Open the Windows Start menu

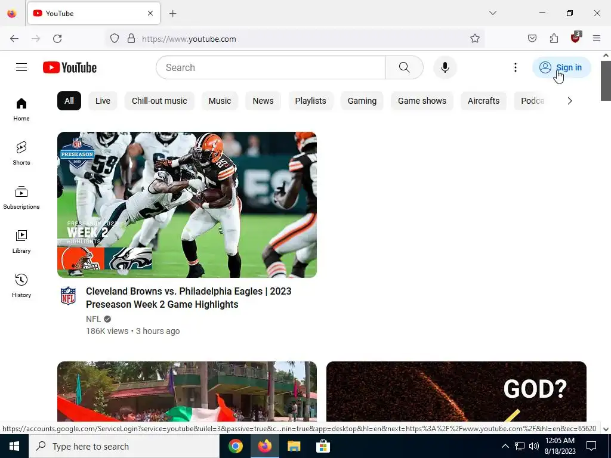click(14, 446)
